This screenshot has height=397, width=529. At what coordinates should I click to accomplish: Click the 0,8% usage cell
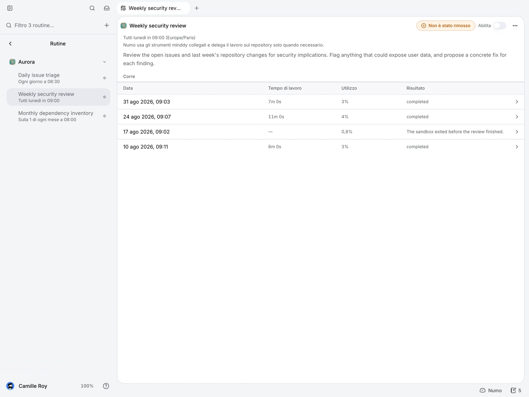tap(347, 132)
